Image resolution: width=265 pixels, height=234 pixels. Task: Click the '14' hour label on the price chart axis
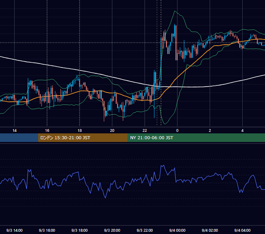(14, 131)
